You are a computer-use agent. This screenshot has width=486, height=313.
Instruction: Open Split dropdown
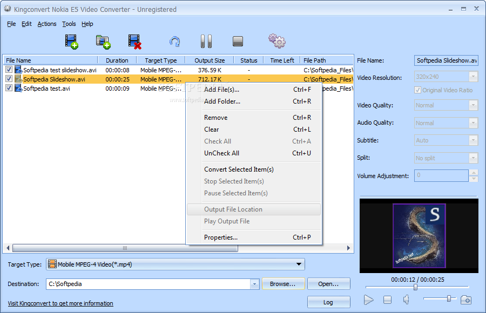(x=473, y=158)
